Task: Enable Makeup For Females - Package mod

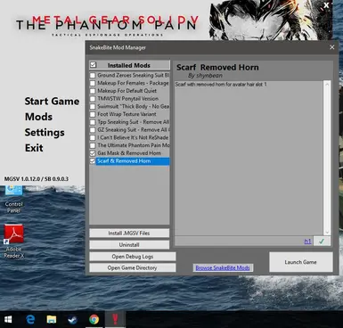Action: coord(93,83)
